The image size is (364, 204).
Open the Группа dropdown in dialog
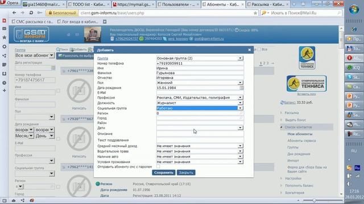click(x=200, y=58)
